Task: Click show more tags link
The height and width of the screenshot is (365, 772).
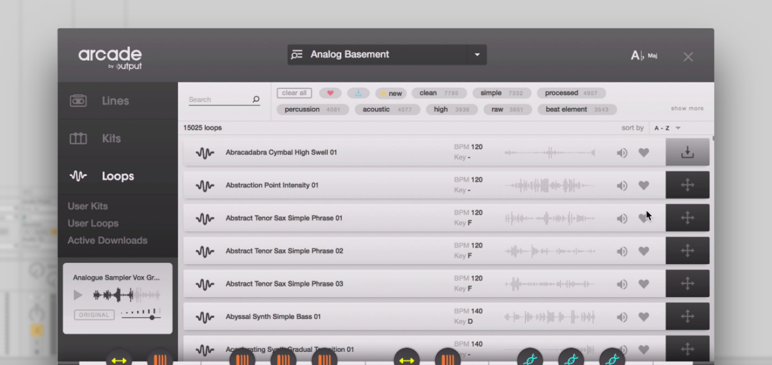Action: (x=688, y=108)
